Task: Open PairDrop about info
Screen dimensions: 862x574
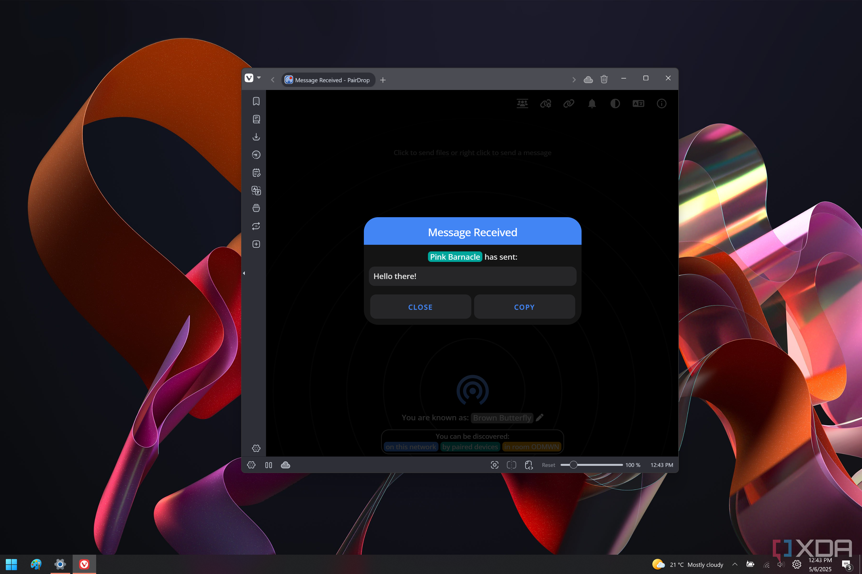Action: pos(661,103)
